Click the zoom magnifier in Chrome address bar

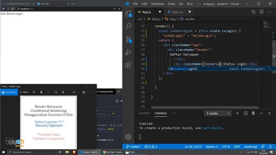pos(114,9)
